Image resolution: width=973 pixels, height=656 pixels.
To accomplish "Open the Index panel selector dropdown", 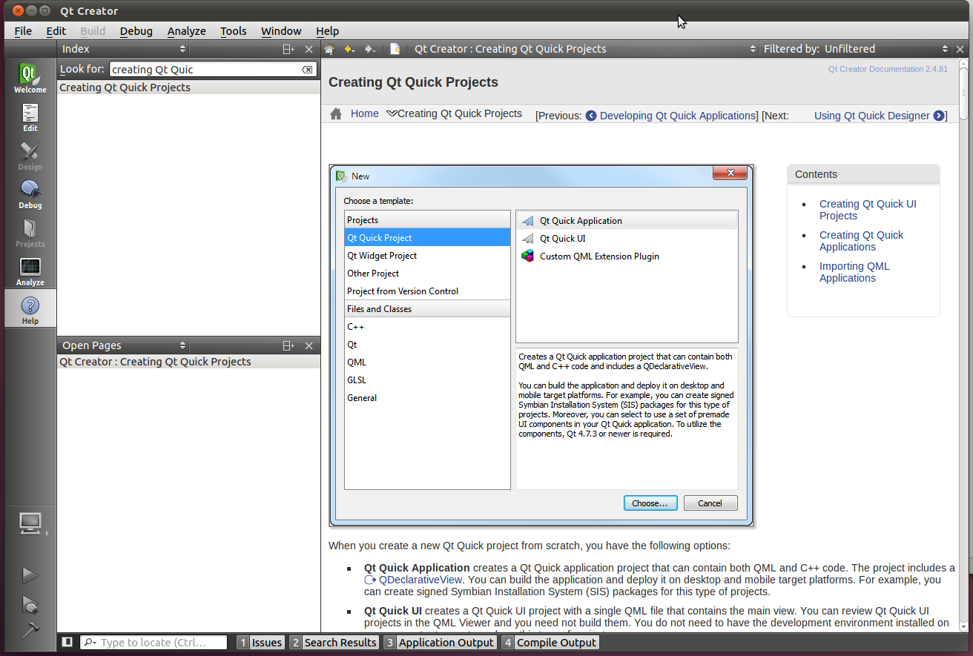I will tap(123, 49).
